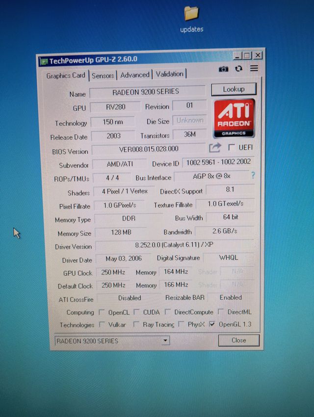Switch to the Sensors tab
Image resolution: width=314 pixels, height=417 pixels.
tap(103, 76)
